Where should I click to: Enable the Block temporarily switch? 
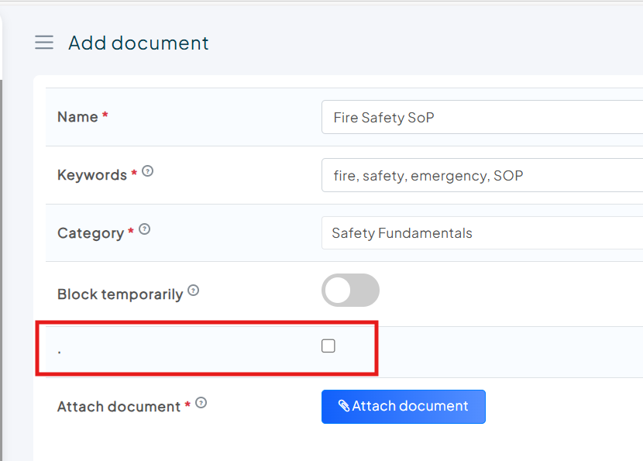350,291
